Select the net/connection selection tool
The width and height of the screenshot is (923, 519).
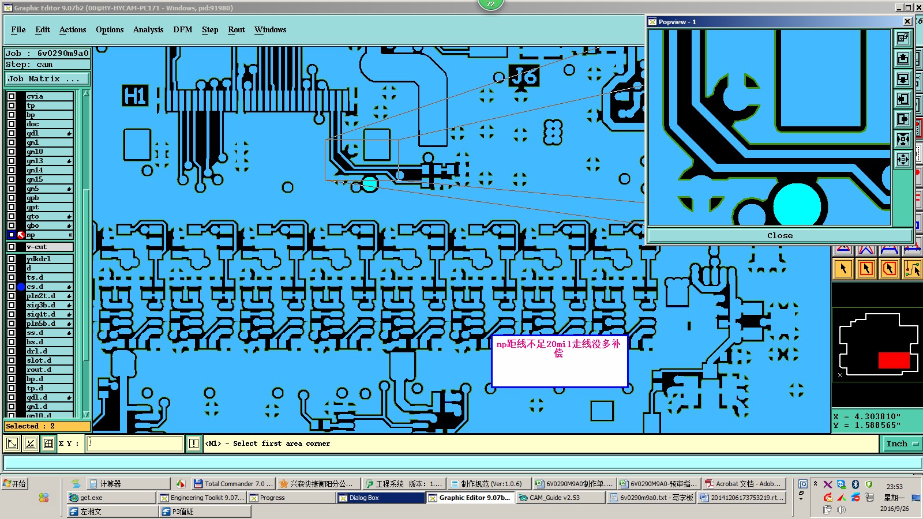pos(913,268)
